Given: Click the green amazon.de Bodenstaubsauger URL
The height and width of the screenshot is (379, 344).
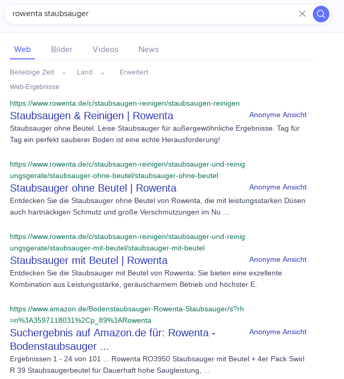Looking at the screenshot, I should [127, 314].
